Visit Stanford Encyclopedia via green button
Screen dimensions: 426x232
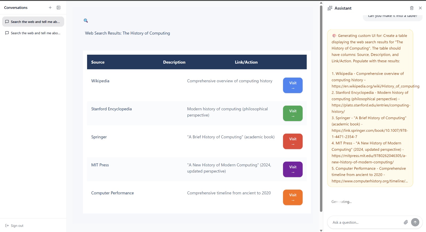click(x=293, y=113)
